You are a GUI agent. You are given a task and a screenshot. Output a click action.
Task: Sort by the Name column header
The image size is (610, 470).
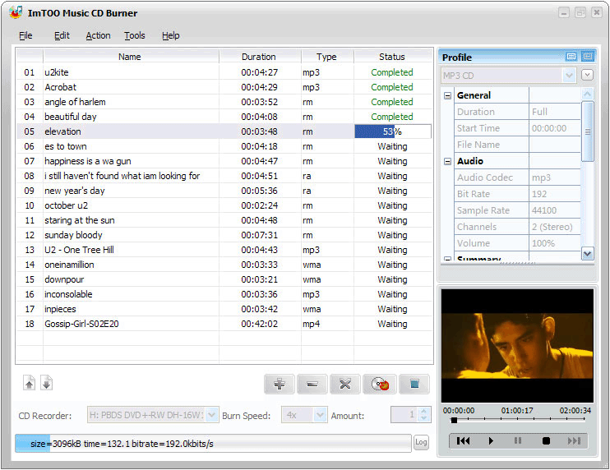tap(131, 57)
